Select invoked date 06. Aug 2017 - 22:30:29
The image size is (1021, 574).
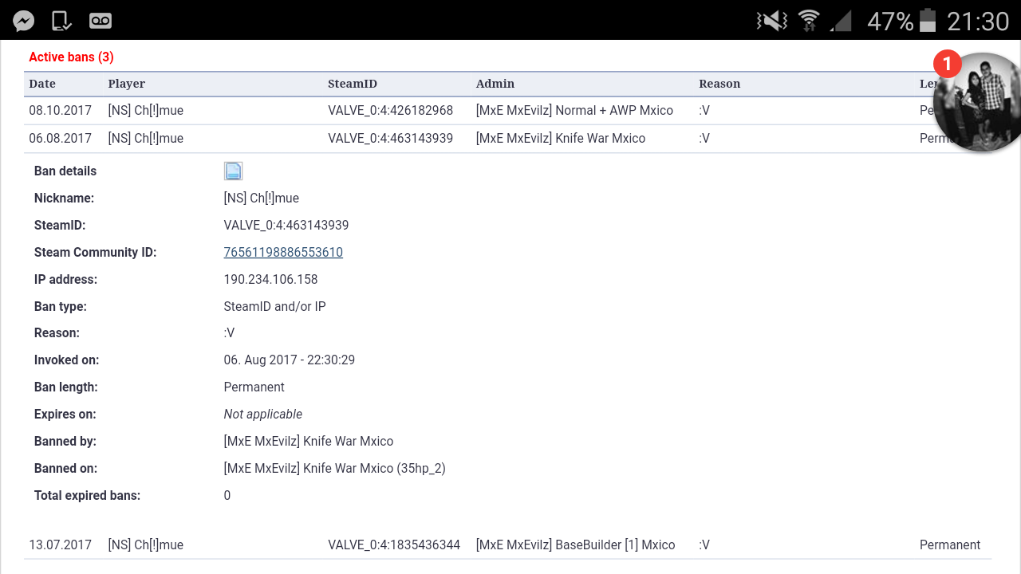[x=290, y=360]
